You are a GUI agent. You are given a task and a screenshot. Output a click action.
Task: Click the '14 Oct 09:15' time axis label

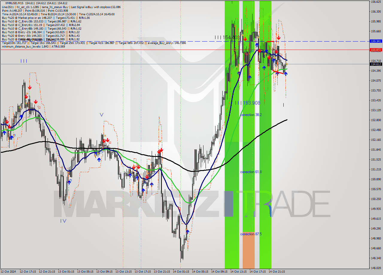219,272
